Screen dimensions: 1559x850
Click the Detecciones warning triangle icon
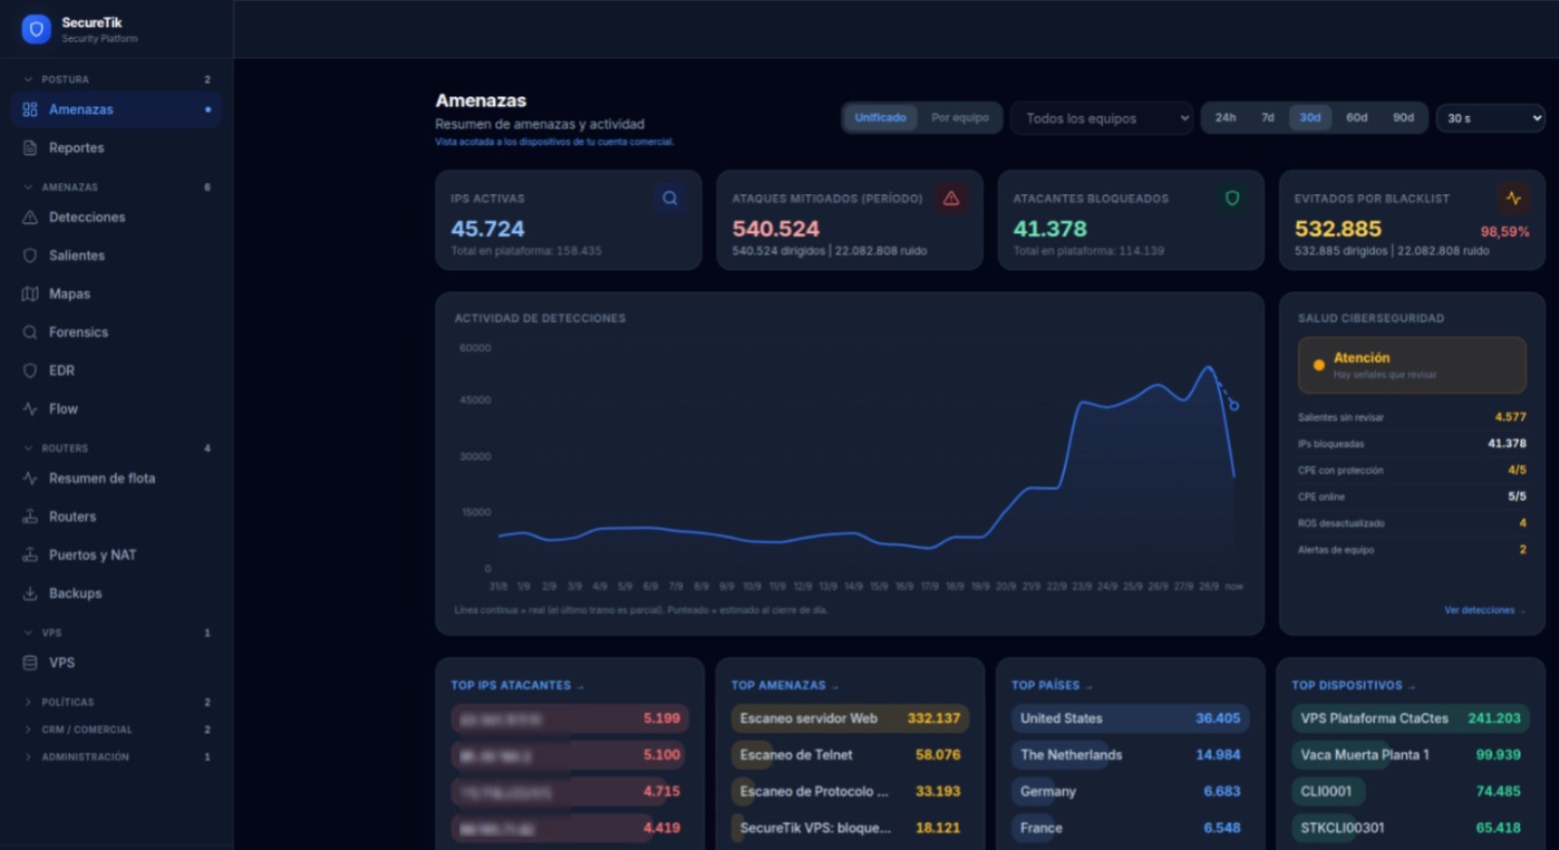coord(30,217)
